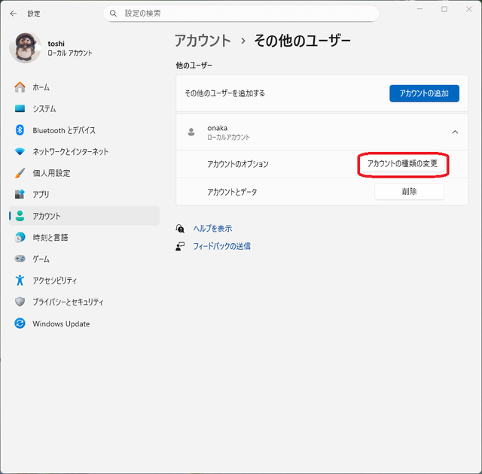Click the privacy shield icon

click(x=20, y=302)
